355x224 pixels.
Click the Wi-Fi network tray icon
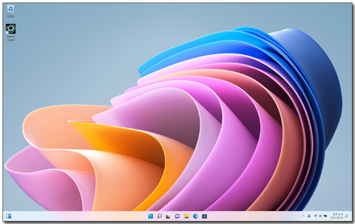click(315, 216)
